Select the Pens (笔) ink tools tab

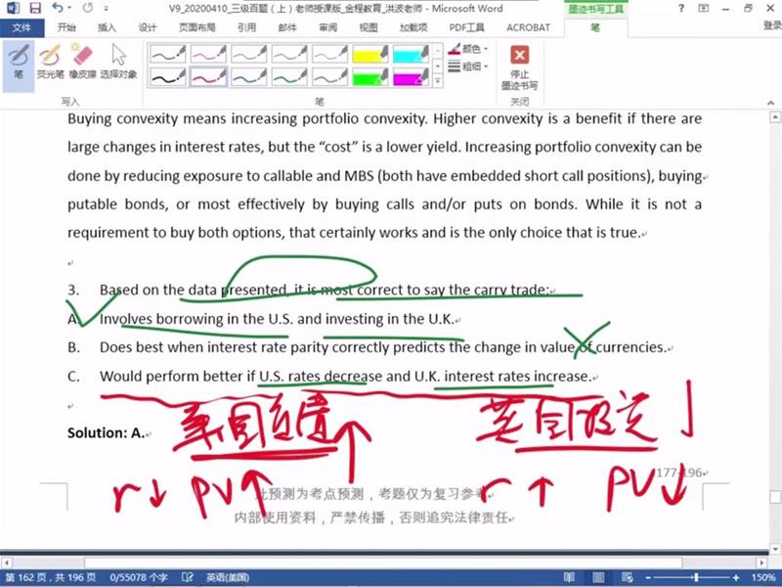[x=595, y=27]
